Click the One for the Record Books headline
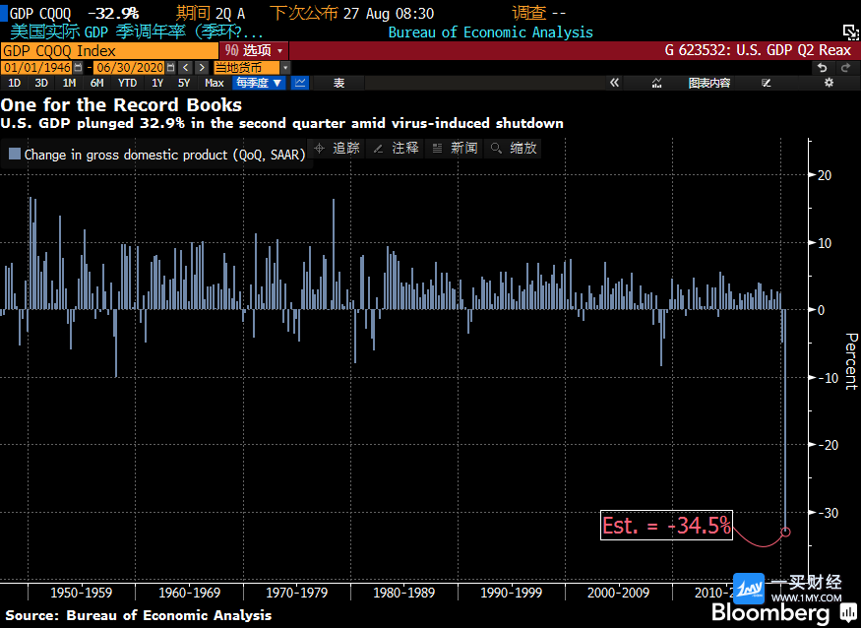 pyautogui.click(x=121, y=105)
